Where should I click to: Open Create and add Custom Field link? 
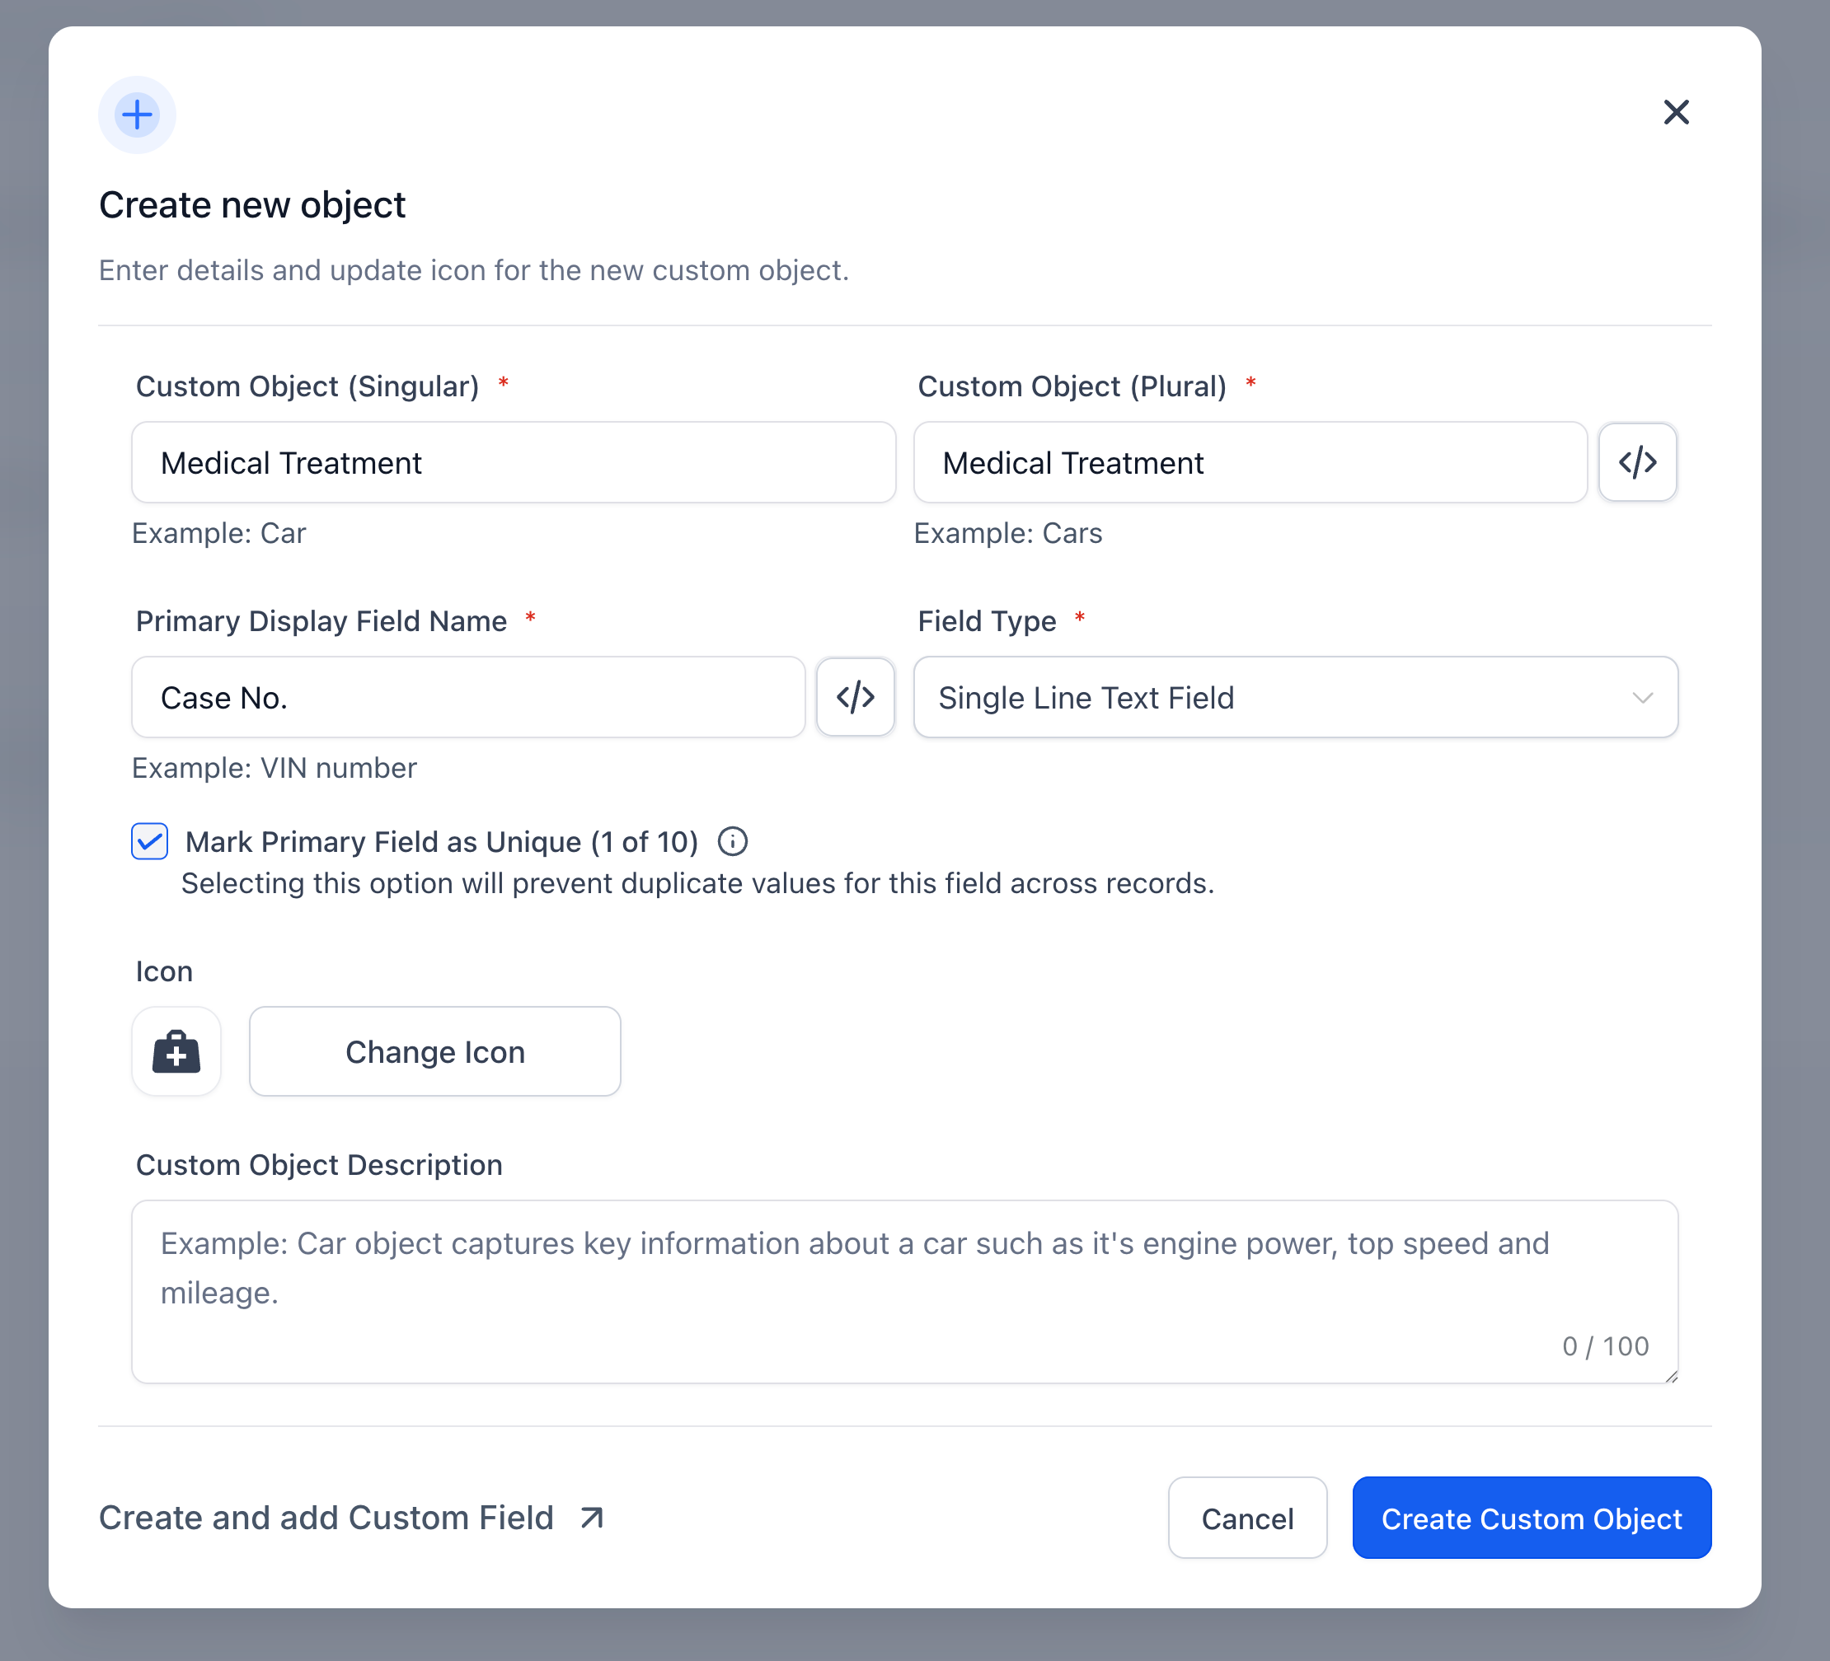coord(326,1518)
